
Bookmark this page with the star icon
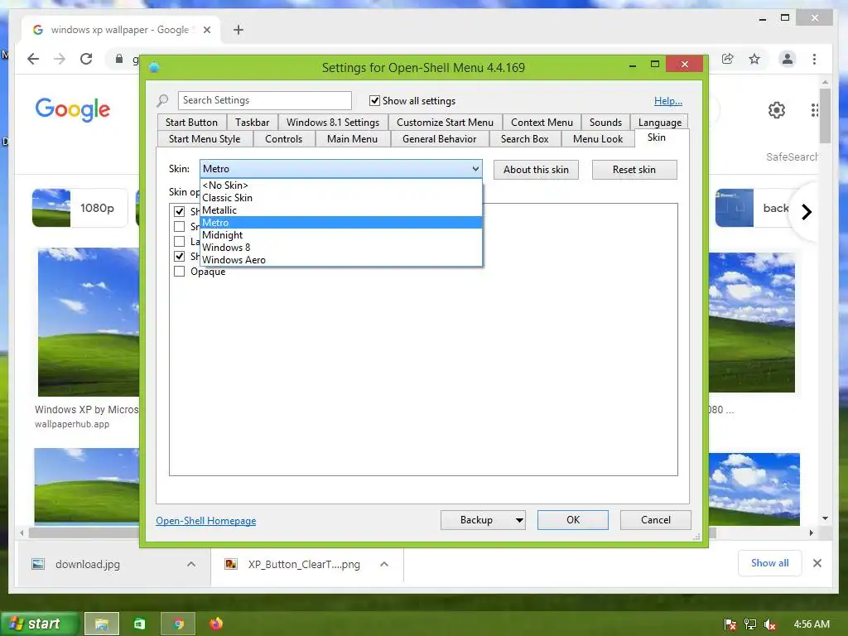[x=754, y=59]
